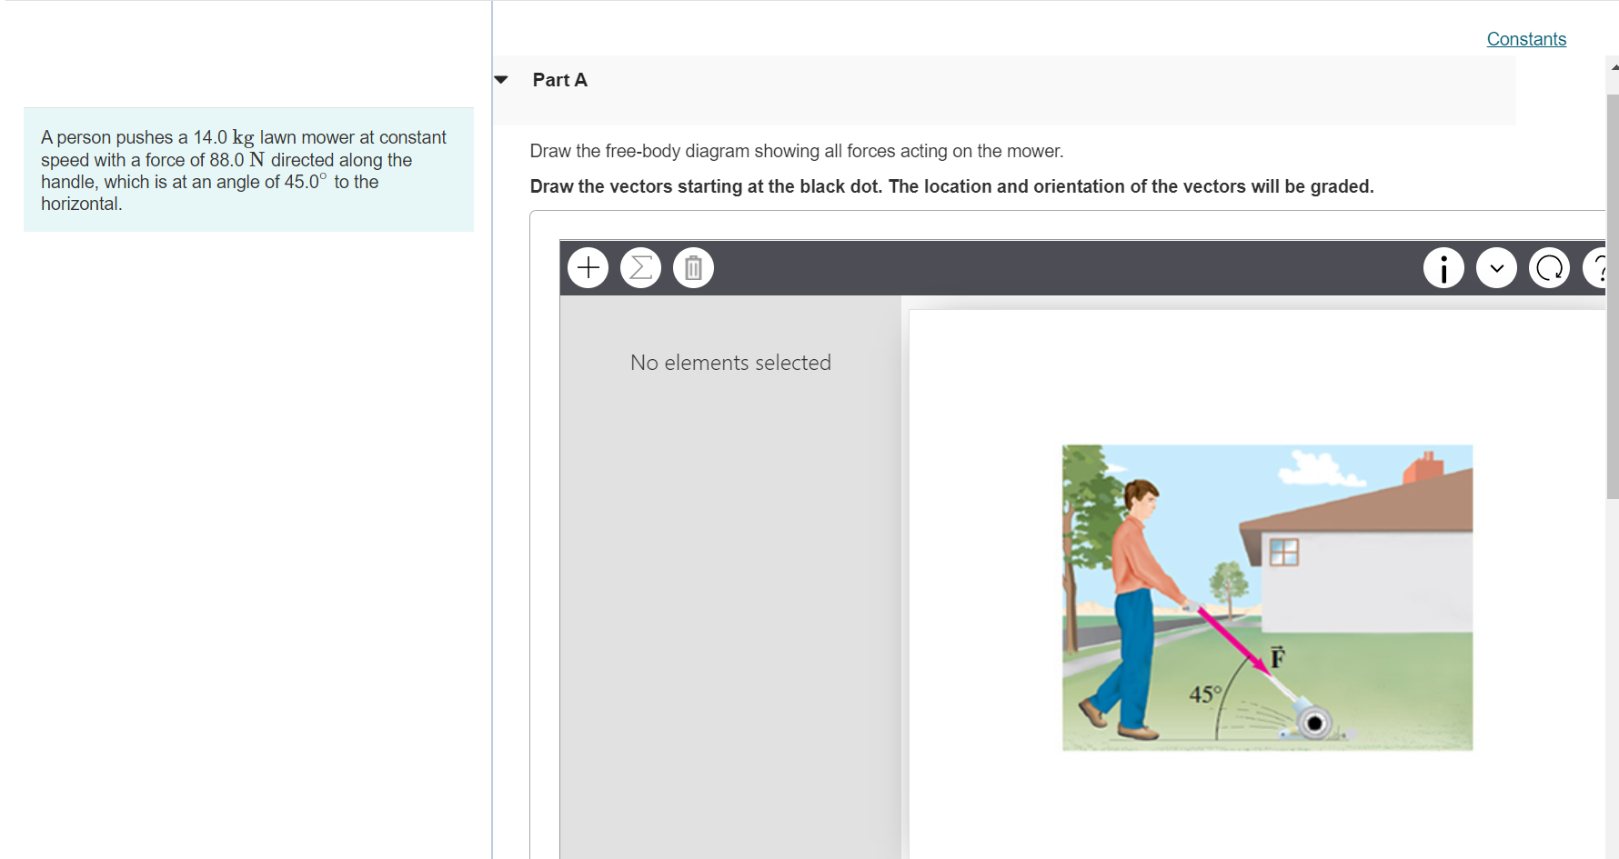Reset the diagram with the circular arrow icon
This screenshot has height=859, width=1619.
click(1549, 267)
